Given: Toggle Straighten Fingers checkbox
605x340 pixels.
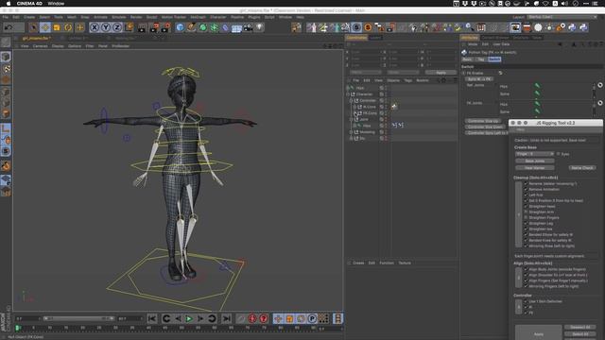Looking at the screenshot, I should tap(526, 217).
